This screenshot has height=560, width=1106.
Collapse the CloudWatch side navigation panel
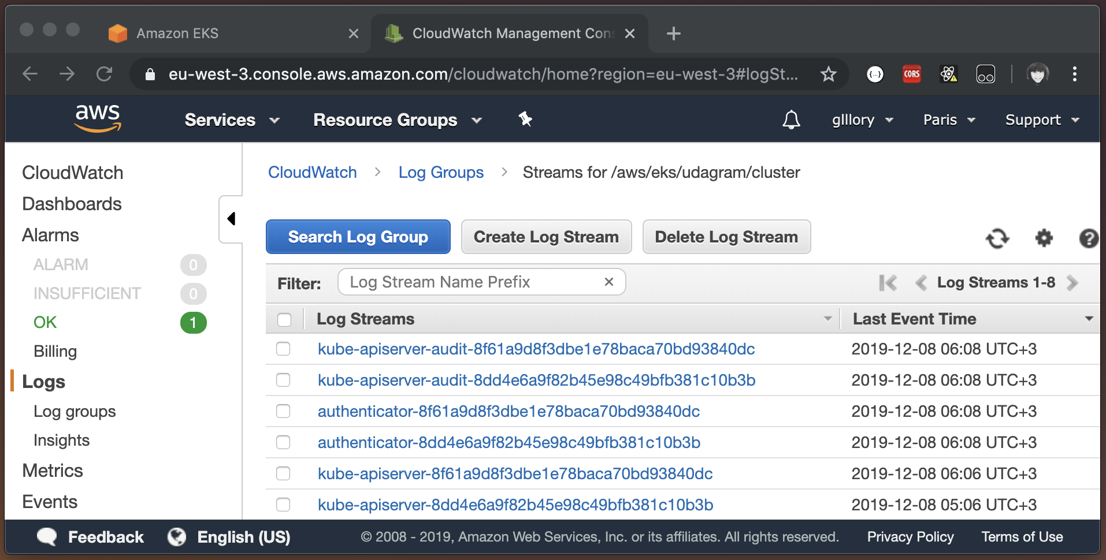(x=231, y=219)
